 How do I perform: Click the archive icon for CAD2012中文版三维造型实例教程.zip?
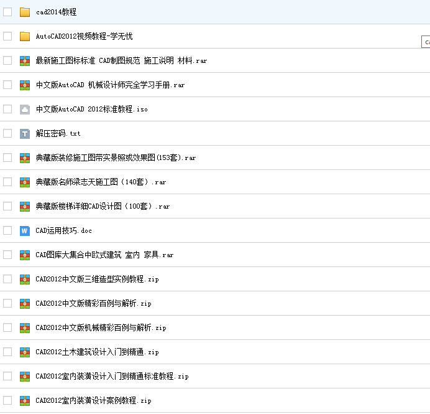point(25,279)
